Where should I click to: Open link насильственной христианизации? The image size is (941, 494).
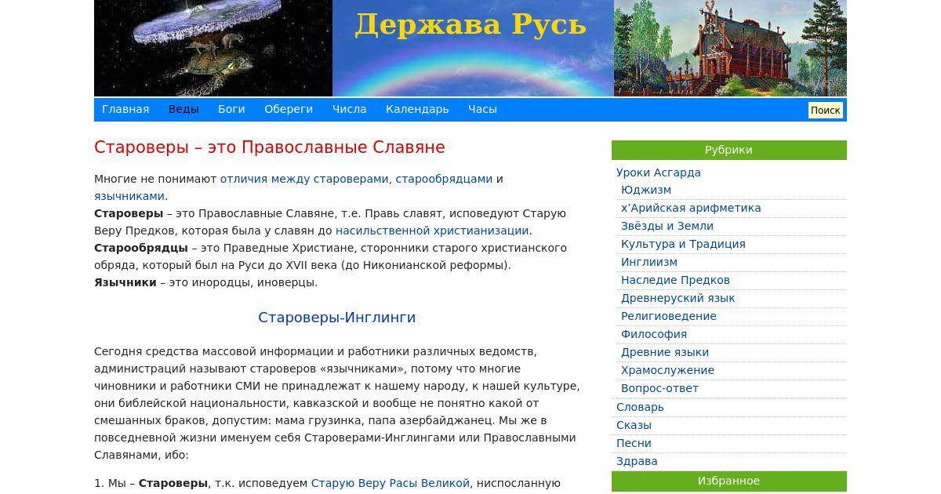click(x=432, y=231)
